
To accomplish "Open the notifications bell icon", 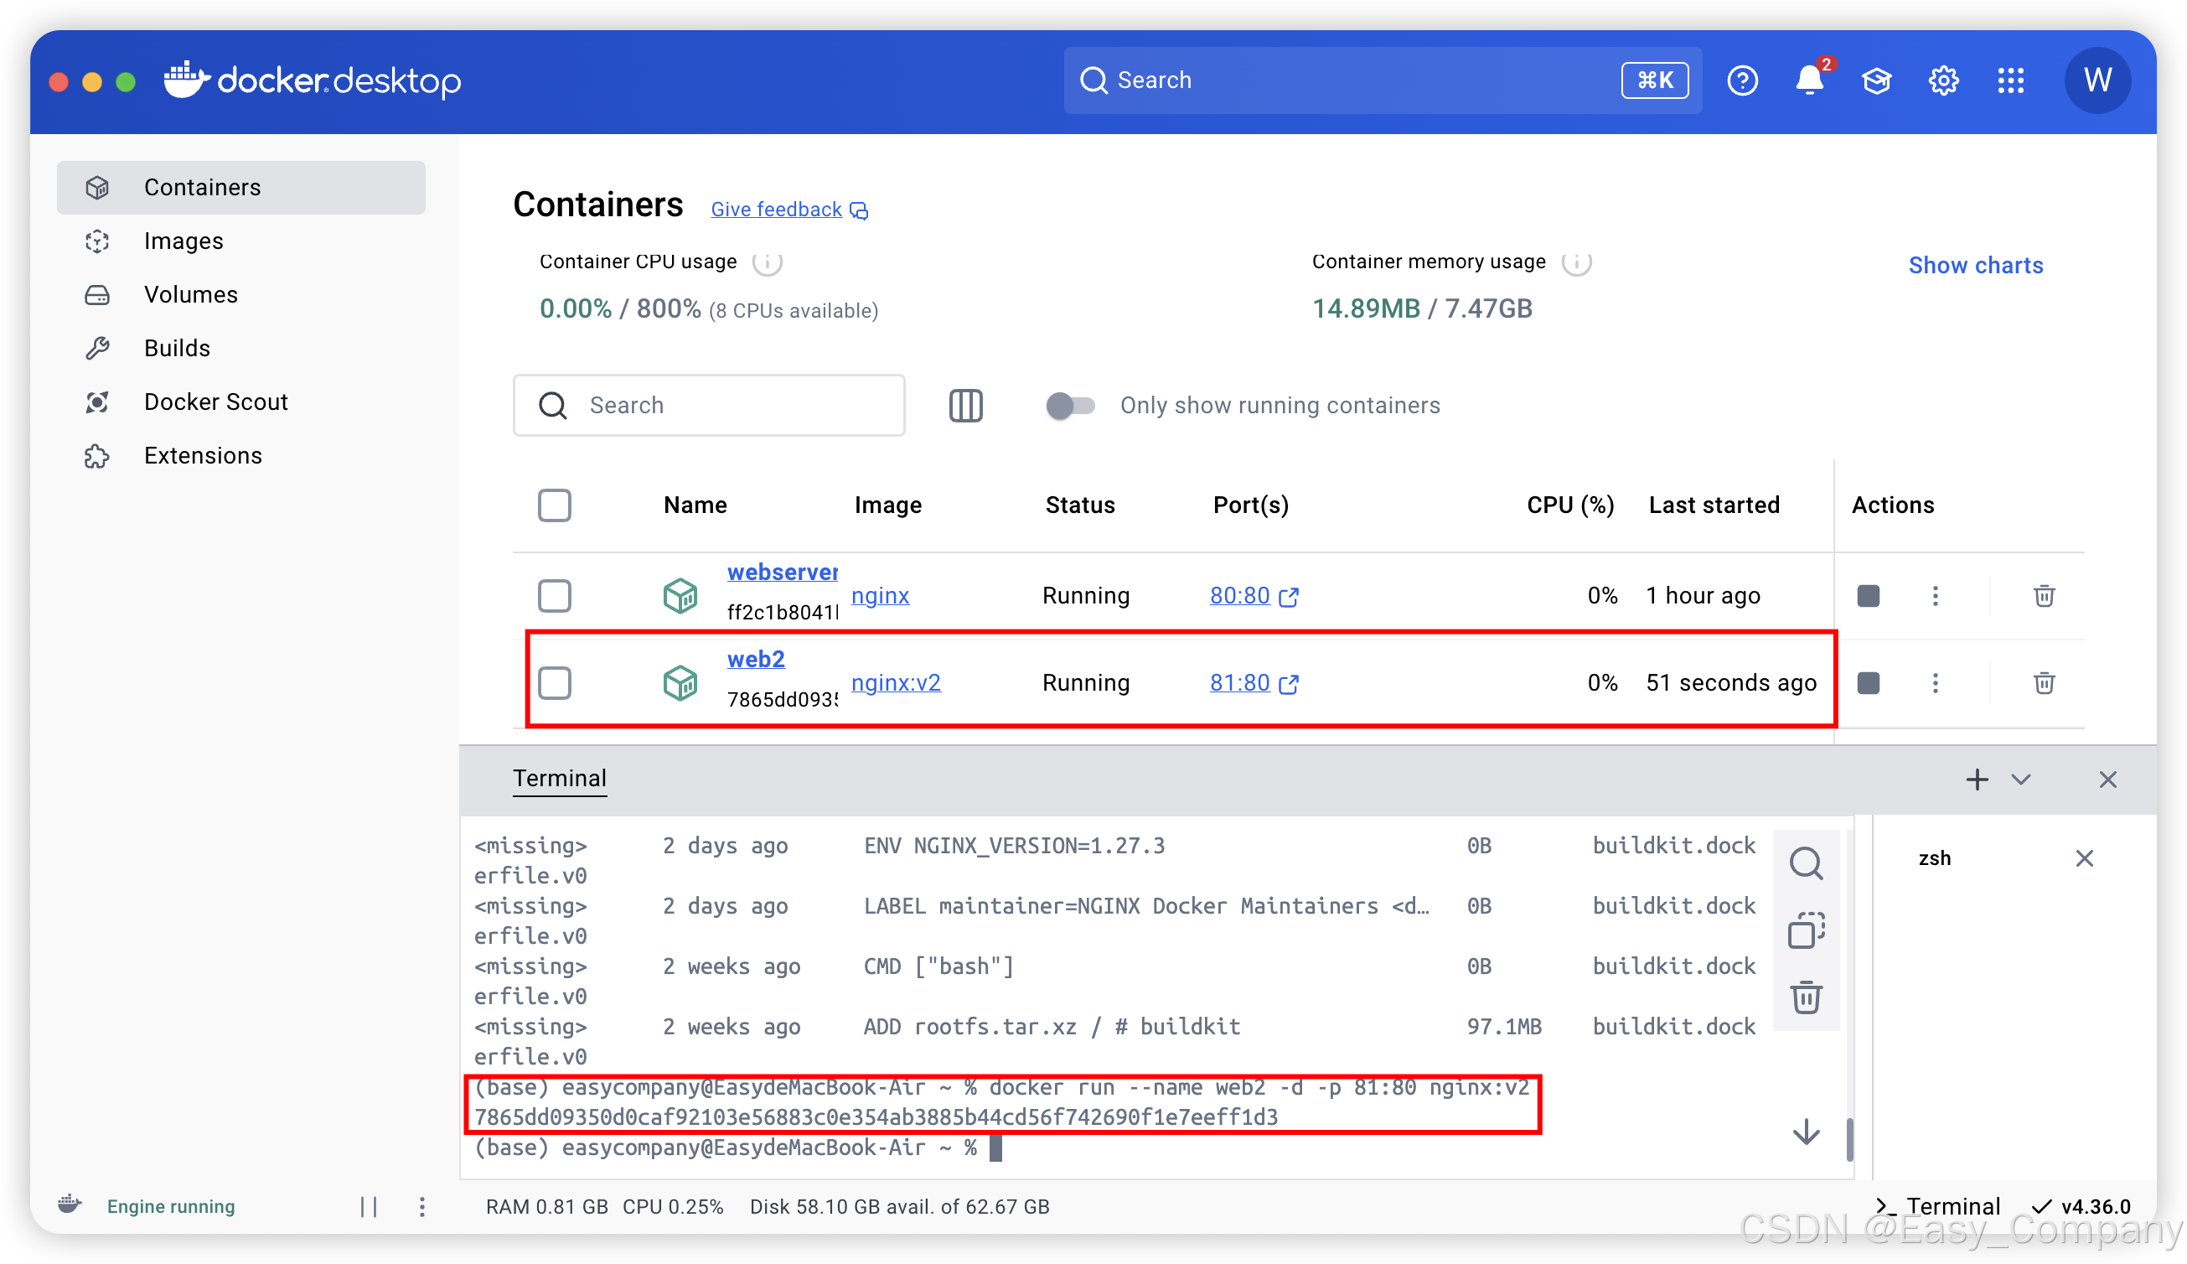I will coord(1808,80).
